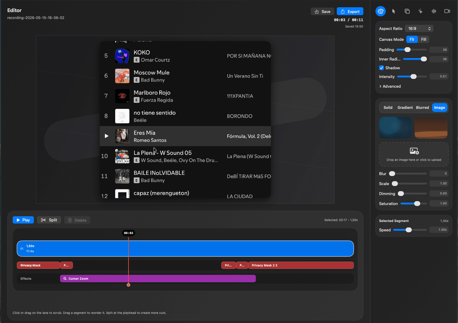This screenshot has height=323, width=458.
Task: Click the scissors Split icon
Action: tap(44, 220)
